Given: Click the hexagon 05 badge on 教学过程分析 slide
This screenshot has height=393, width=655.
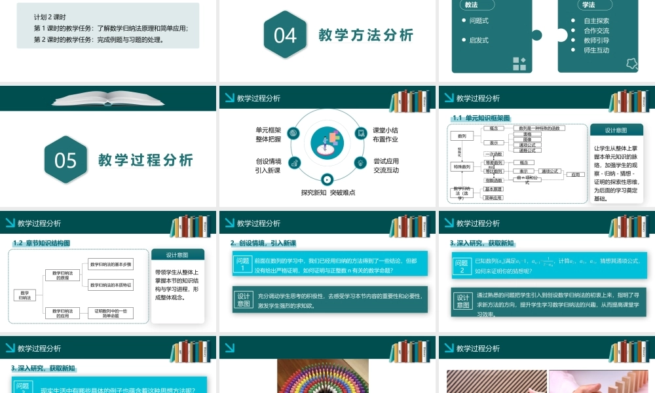Looking at the screenshot, I should click(66, 160).
